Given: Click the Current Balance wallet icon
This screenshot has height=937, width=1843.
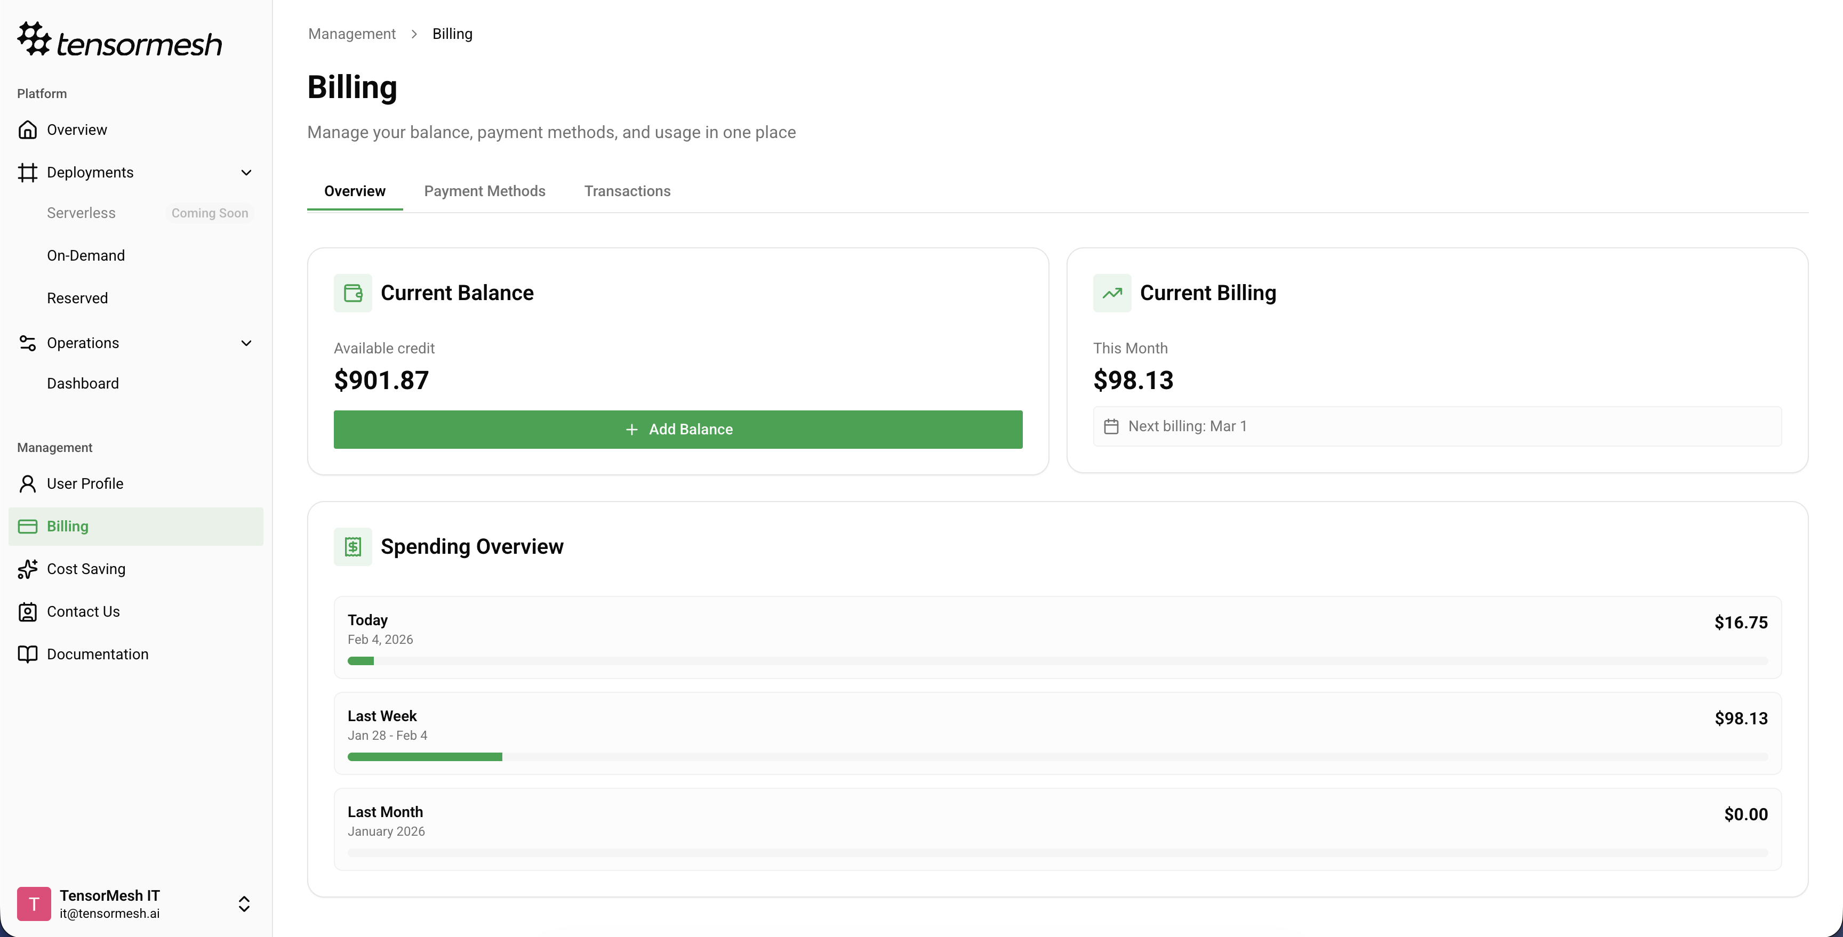Looking at the screenshot, I should pos(352,293).
